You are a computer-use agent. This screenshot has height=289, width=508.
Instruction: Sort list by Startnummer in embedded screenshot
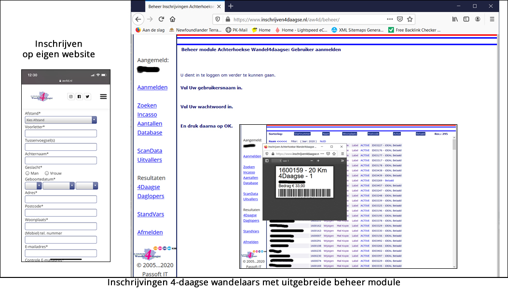tap(302, 133)
